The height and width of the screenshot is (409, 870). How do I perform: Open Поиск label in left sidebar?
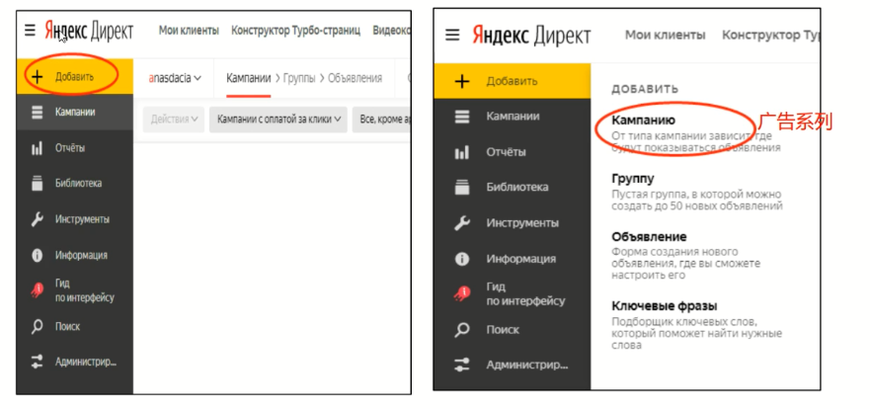(x=67, y=326)
